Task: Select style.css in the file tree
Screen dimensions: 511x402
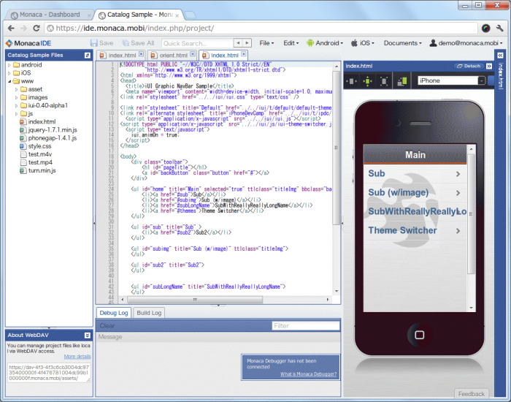Action: point(39,146)
